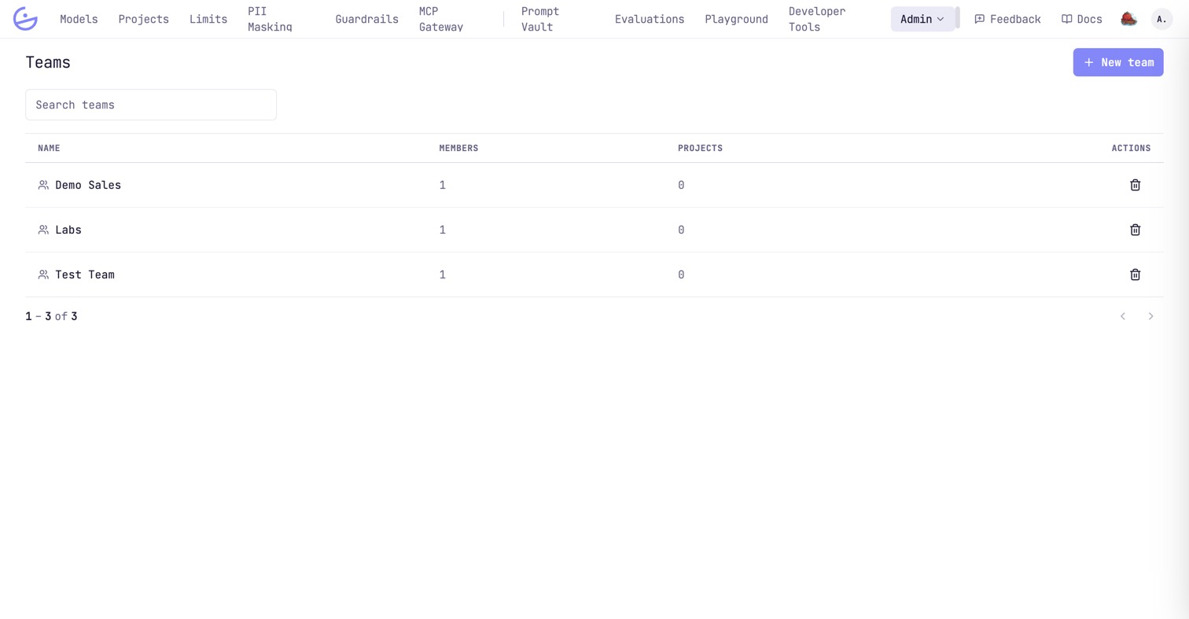Open the Admin dropdown menu
Viewport: 1189px width, 619px height.
(922, 19)
